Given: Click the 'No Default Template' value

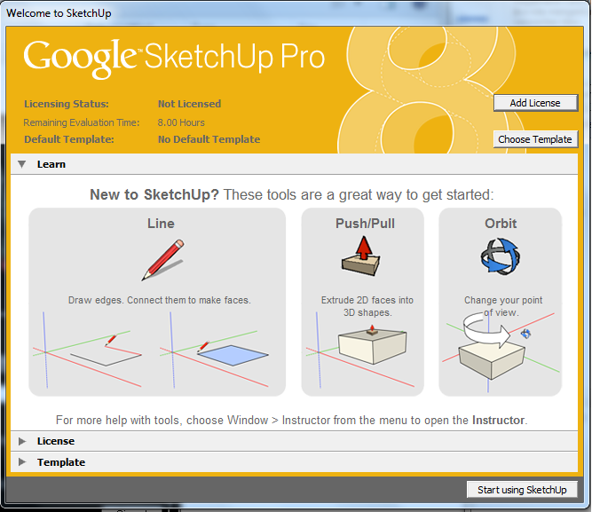Looking at the screenshot, I should pyautogui.click(x=209, y=139).
